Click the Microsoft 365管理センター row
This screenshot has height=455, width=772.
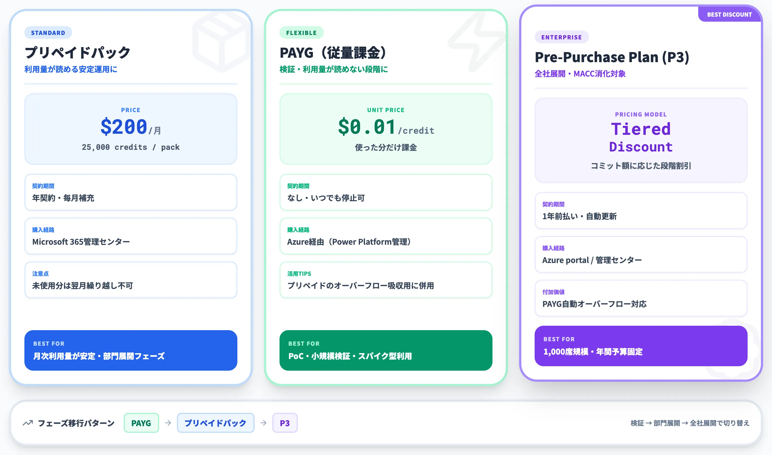(131, 236)
